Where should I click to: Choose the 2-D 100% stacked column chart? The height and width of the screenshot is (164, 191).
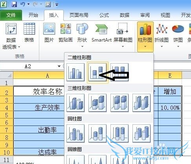pyautogui.click(x=119, y=72)
